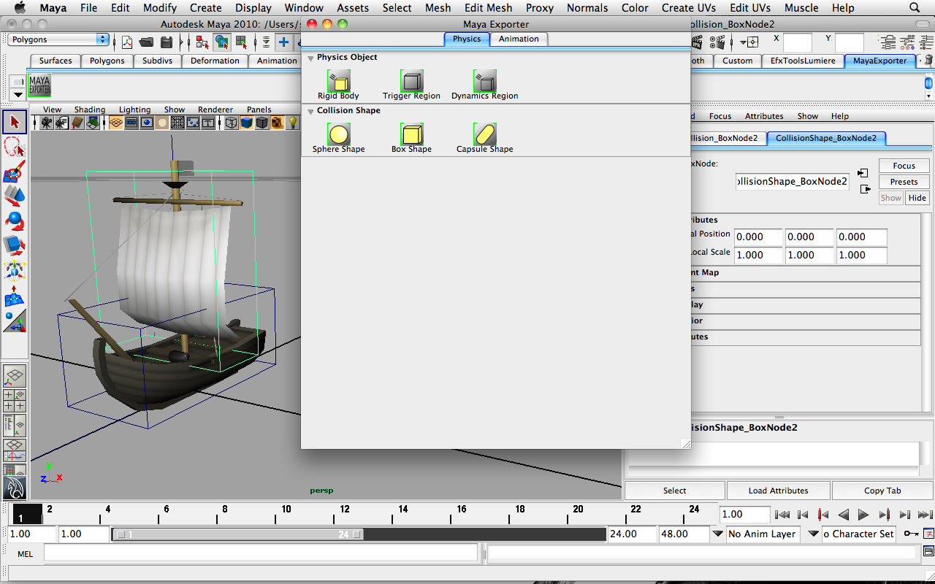Switch to select by hierarchy mode
935x584 pixels.
[x=203, y=42]
